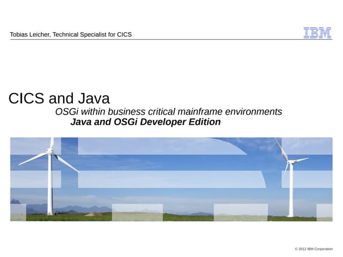Select the presenter name Tobias Leicher

29,35
